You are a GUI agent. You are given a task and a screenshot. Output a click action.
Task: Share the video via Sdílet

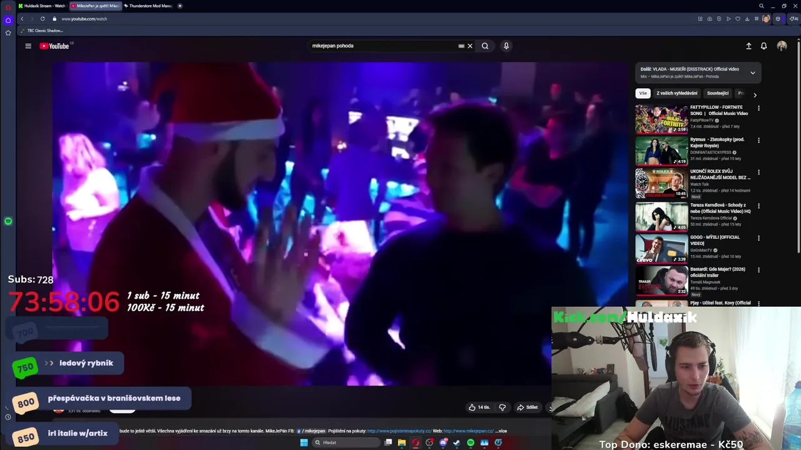click(x=527, y=407)
